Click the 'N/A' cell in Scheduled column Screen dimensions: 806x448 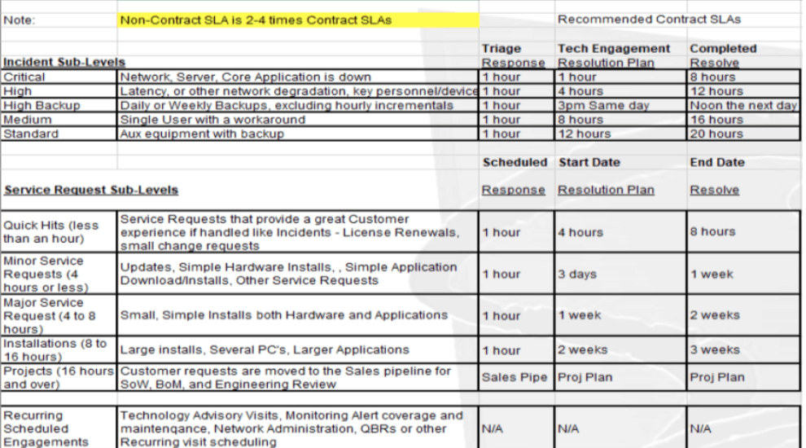(x=516, y=428)
